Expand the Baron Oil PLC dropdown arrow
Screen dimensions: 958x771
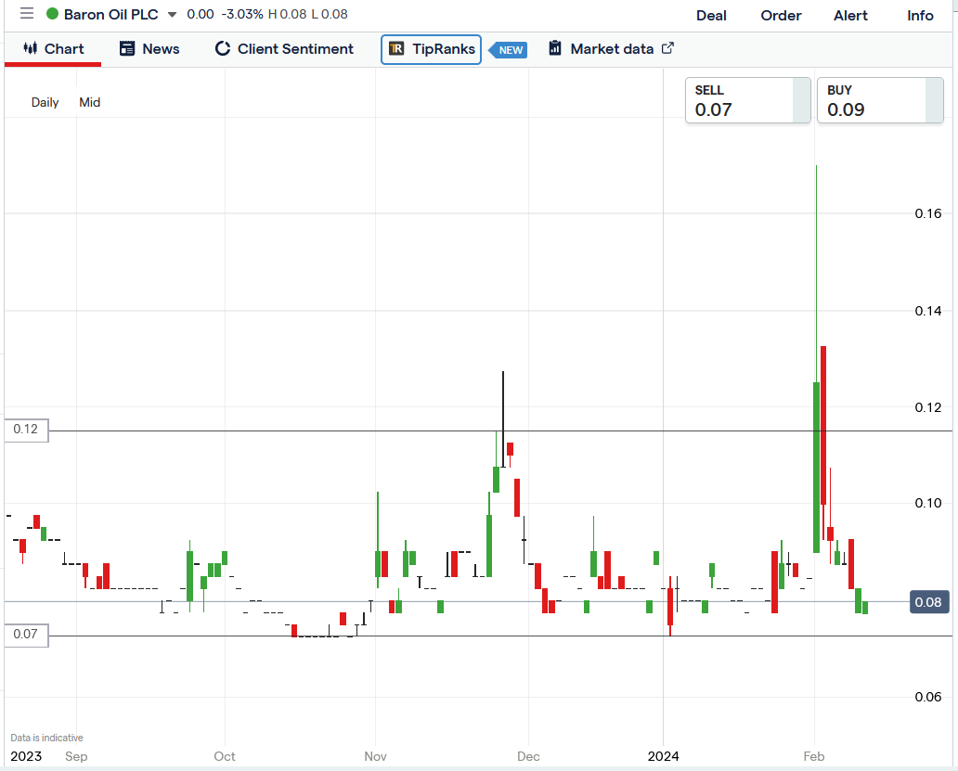click(x=173, y=15)
